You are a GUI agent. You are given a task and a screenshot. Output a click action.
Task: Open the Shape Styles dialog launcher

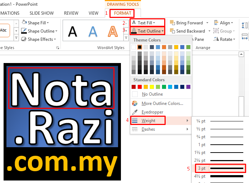[x=58, y=48]
